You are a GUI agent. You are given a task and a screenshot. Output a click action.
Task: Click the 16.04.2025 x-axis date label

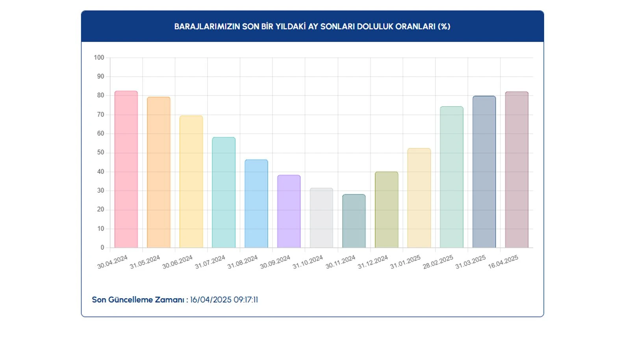(x=503, y=262)
